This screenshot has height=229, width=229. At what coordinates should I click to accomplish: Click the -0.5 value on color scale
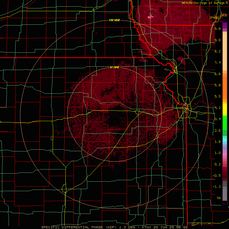pyautogui.click(x=217, y=176)
